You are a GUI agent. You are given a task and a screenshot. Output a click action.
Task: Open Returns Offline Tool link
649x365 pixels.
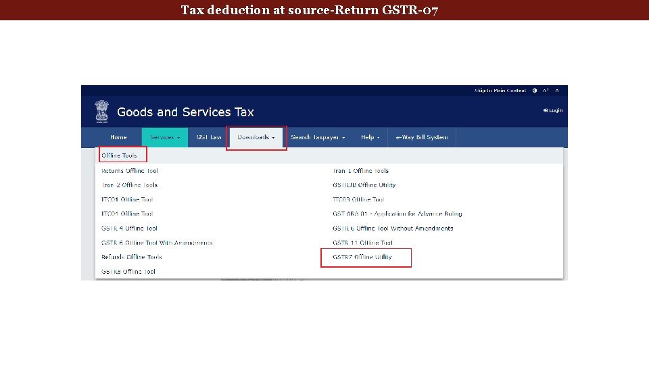pos(130,170)
